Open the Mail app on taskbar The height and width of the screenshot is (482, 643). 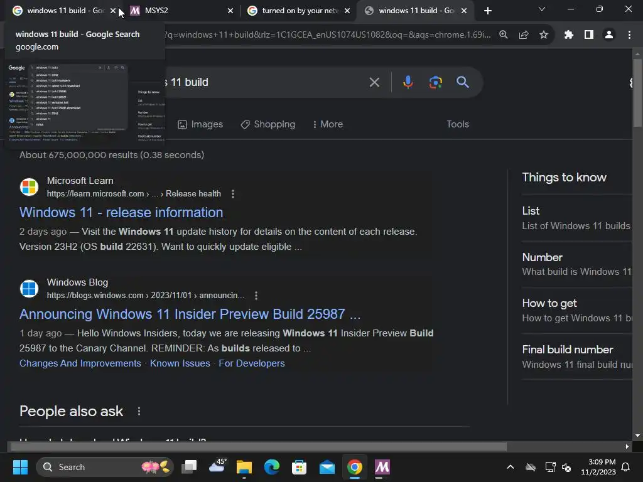(327, 467)
